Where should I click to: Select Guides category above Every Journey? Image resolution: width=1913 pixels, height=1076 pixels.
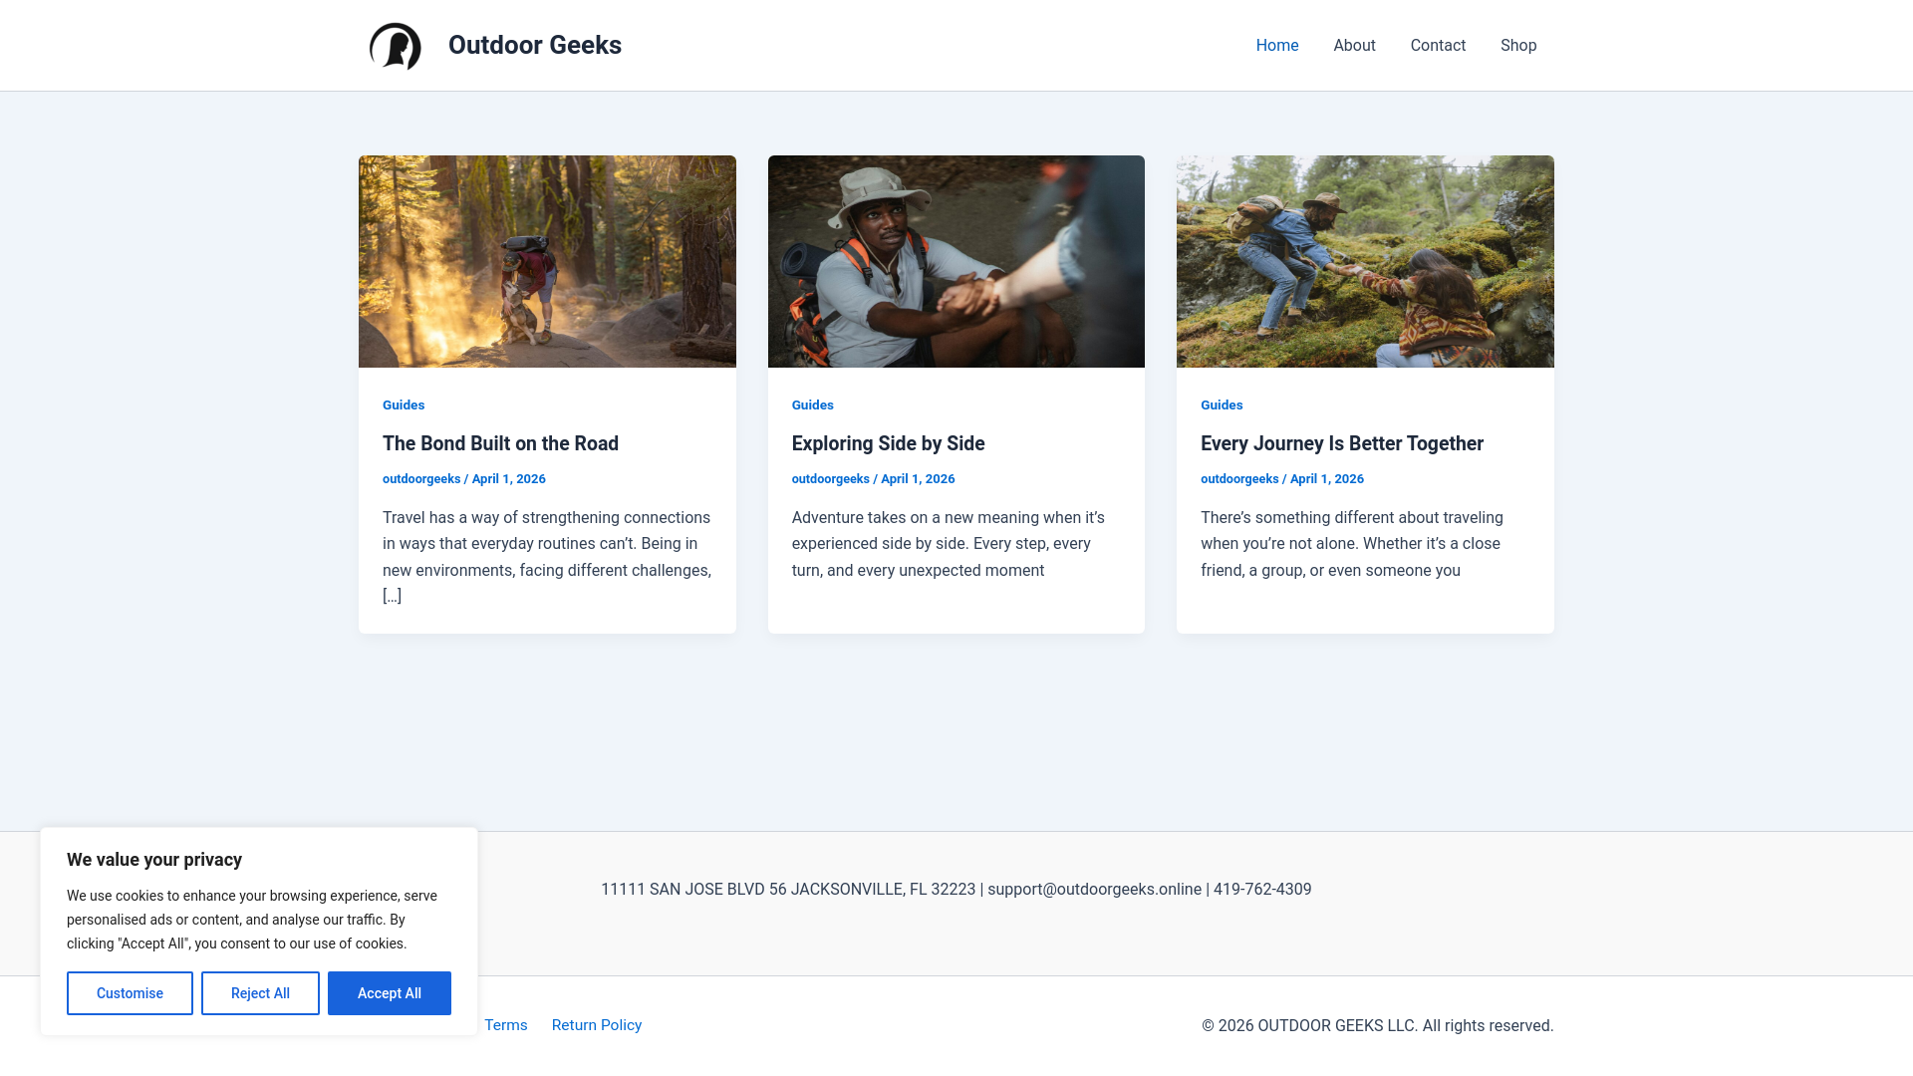pos(1222,405)
